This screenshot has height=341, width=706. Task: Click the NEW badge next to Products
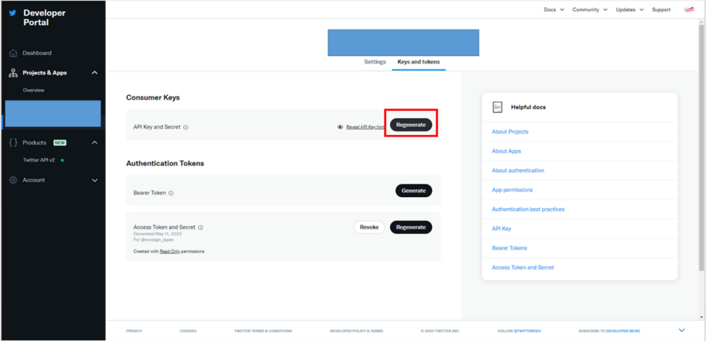60,142
